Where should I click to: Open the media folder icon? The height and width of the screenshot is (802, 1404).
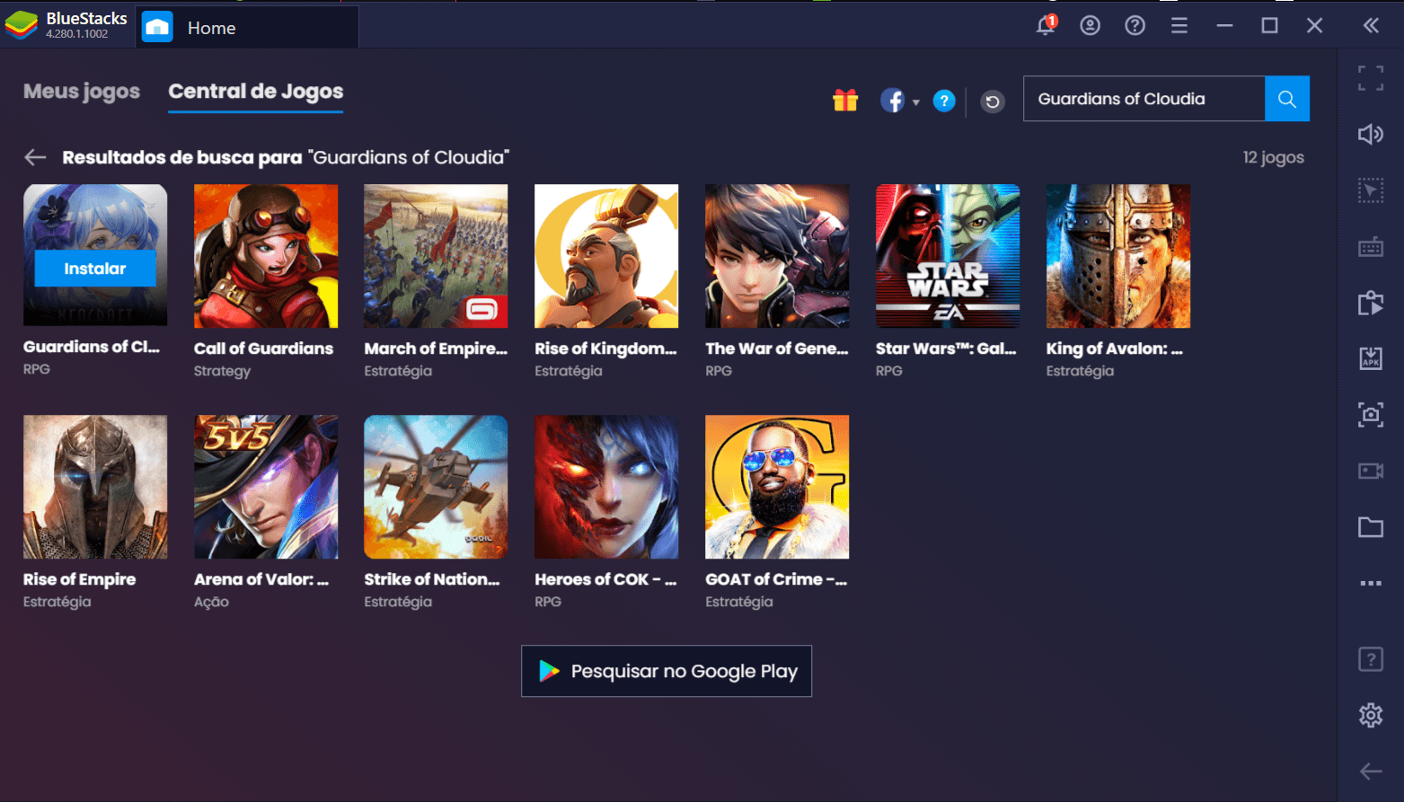(x=1371, y=527)
